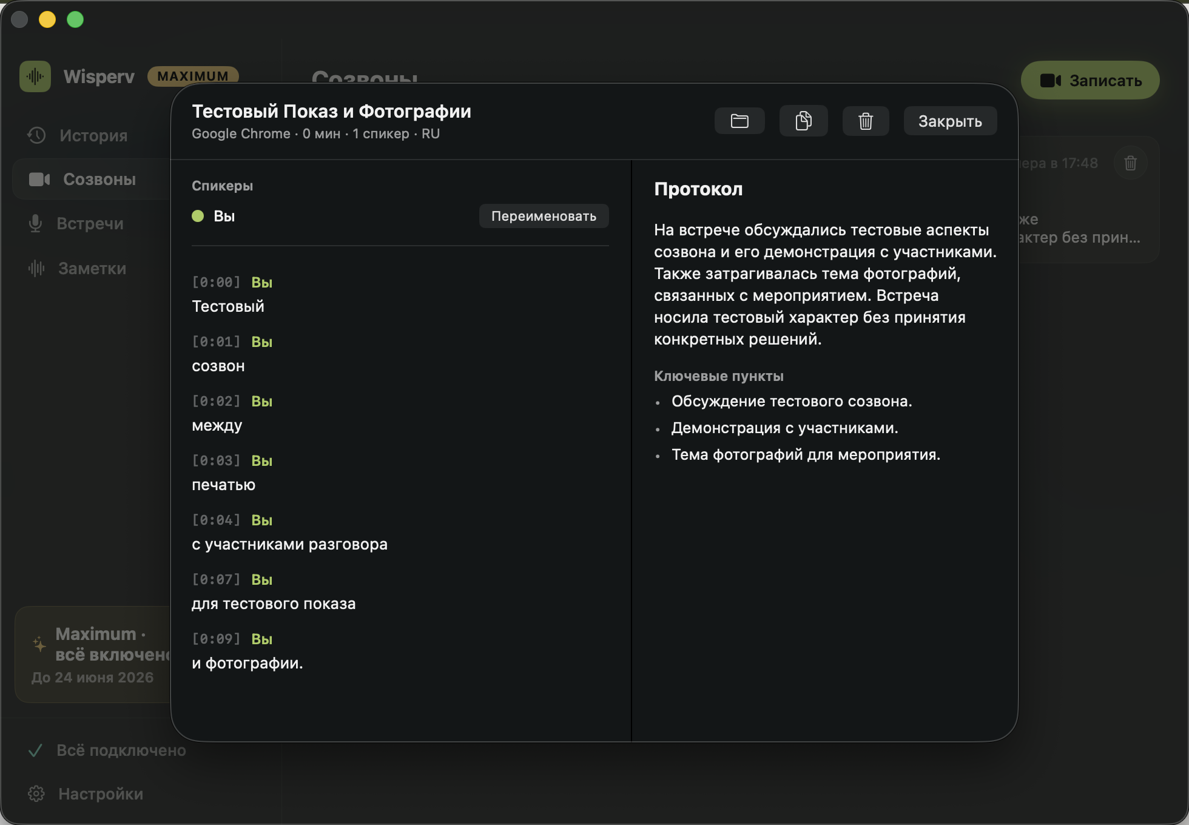Click the video camera icon in Записать button

1050,80
